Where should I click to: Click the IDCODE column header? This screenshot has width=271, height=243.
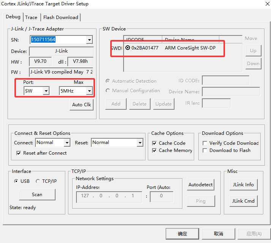coord(143,40)
